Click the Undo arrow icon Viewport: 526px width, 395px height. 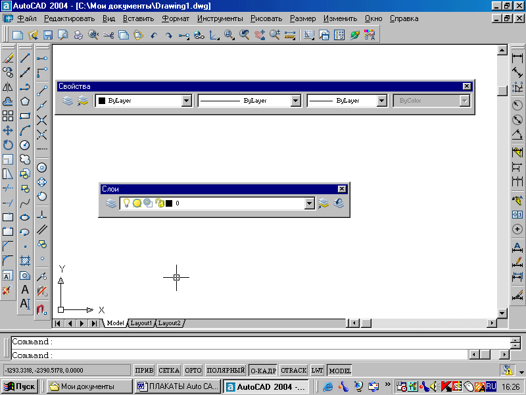[154, 35]
